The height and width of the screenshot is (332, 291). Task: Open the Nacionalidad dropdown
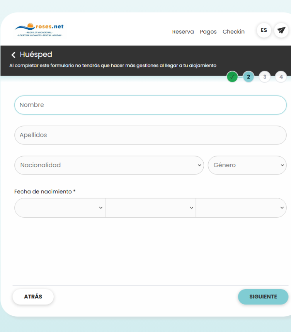(109, 165)
